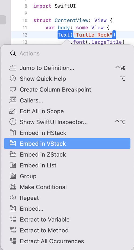Select Make Conditional action

click(67, 187)
